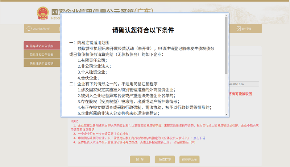
Task: Click the dialog scrollbar up arrow
Action: tap(227, 16)
